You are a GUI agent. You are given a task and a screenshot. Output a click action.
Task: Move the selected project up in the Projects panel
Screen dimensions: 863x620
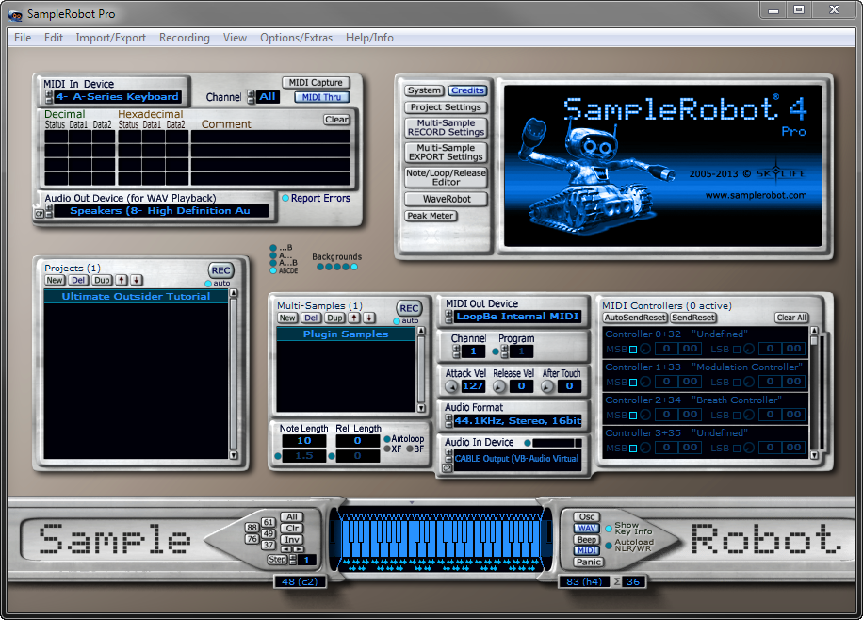[x=122, y=280]
